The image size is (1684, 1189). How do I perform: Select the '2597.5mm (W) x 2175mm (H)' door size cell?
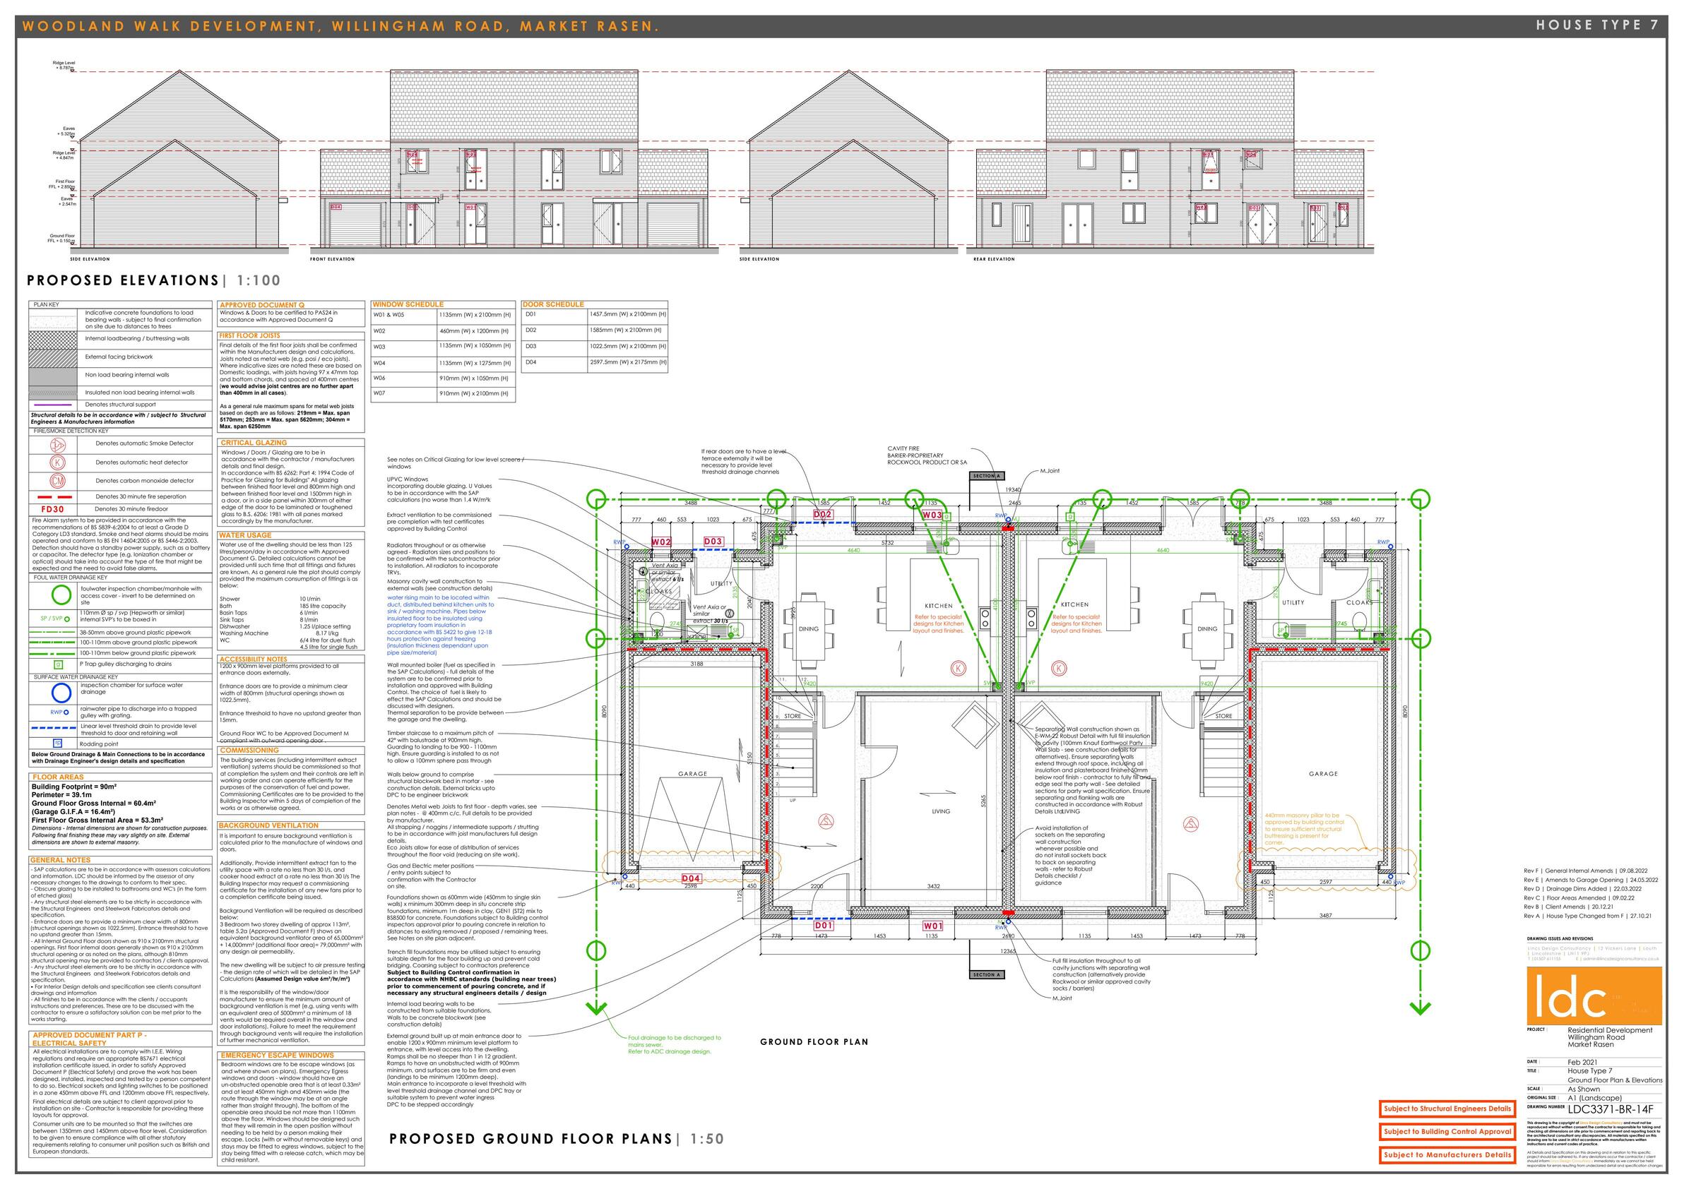[x=628, y=362]
